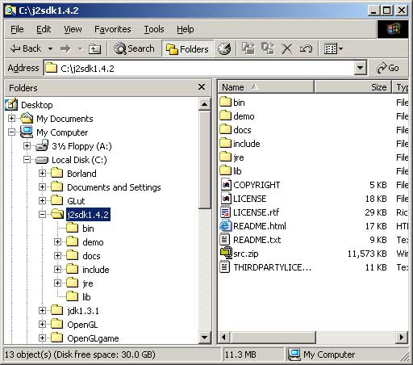Screen dimensions: 413x365
Task: Open the Tools menu
Action: click(154, 29)
